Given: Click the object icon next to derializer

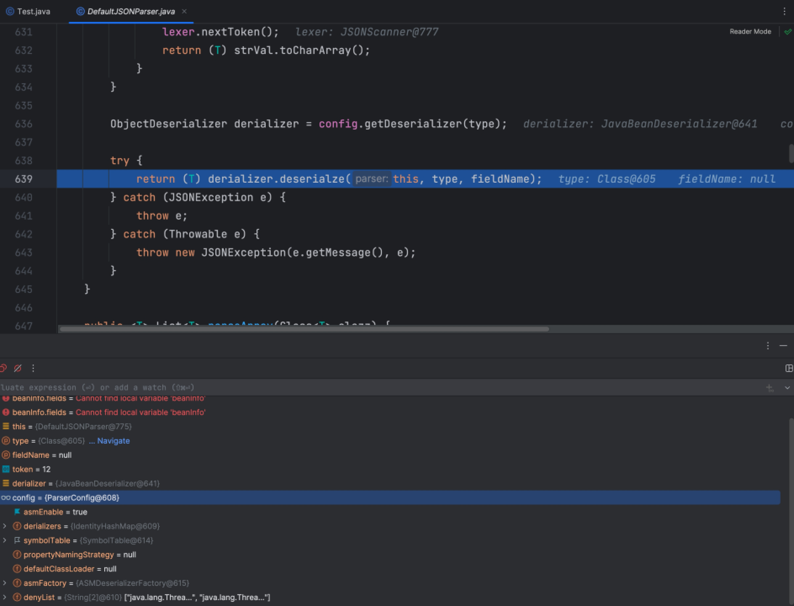Looking at the screenshot, I should tap(6, 484).
